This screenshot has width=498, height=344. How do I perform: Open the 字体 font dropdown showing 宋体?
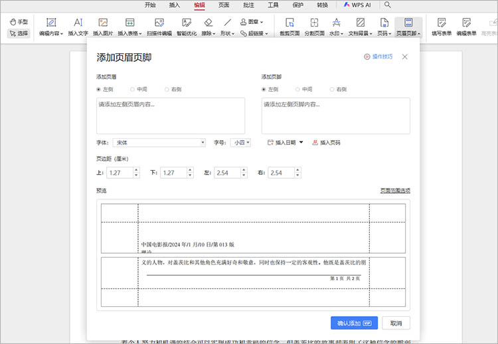click(159, 143)
